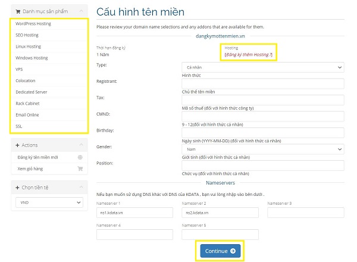
Task: Focus the Registrant input field
Action: click(x=262, y=84)
